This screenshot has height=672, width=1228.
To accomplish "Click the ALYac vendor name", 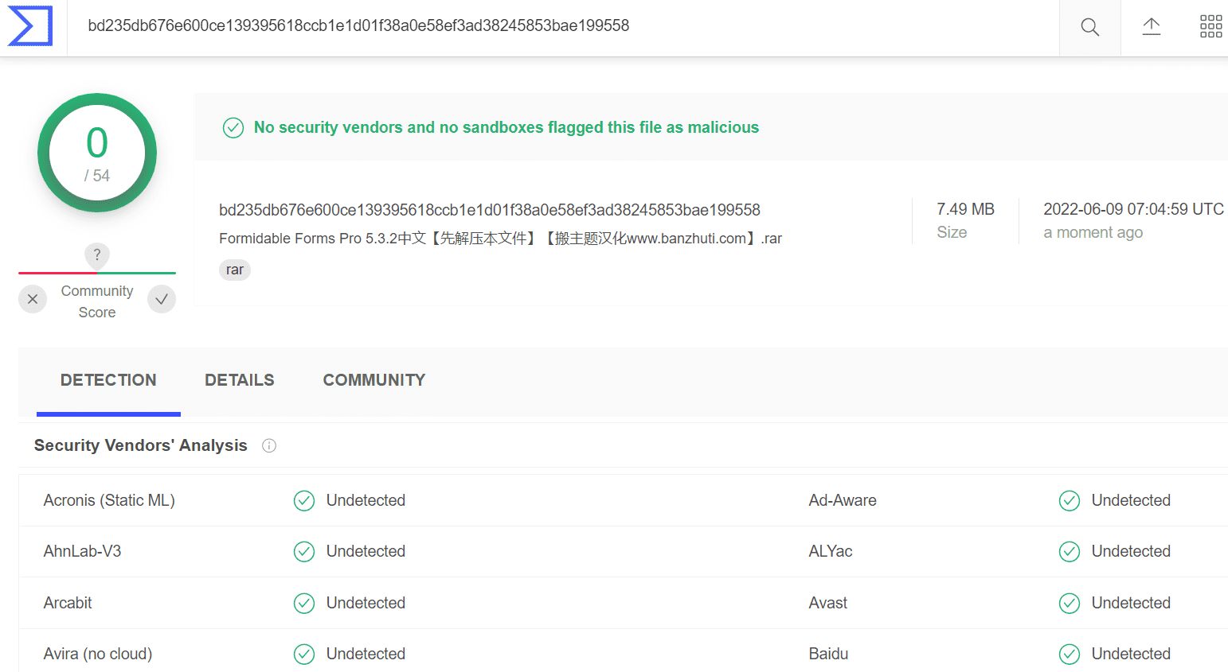I will [x=831, y=551].
